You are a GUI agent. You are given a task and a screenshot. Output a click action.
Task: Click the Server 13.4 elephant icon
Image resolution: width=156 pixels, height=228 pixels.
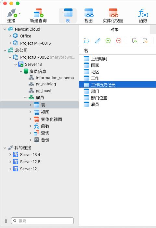click(16, 154)
